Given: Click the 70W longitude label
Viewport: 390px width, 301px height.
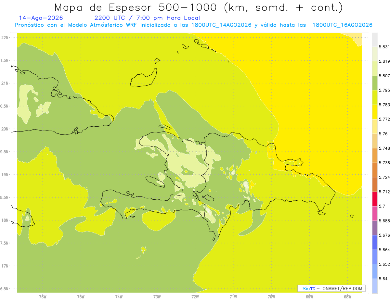Looking at the screenshot, I should (271, 296).
